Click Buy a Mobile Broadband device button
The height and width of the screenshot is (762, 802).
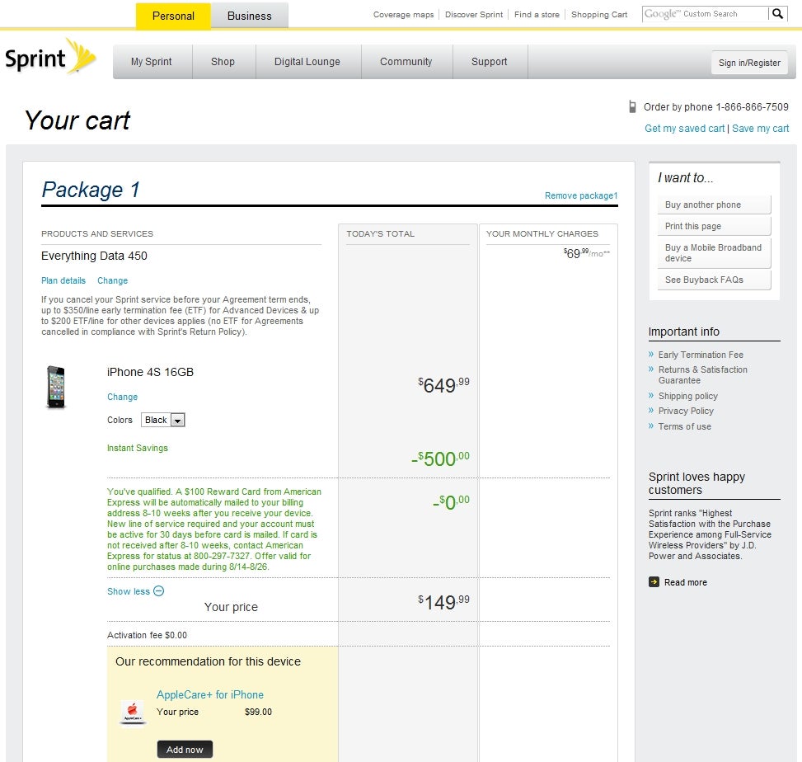point(714,253)
